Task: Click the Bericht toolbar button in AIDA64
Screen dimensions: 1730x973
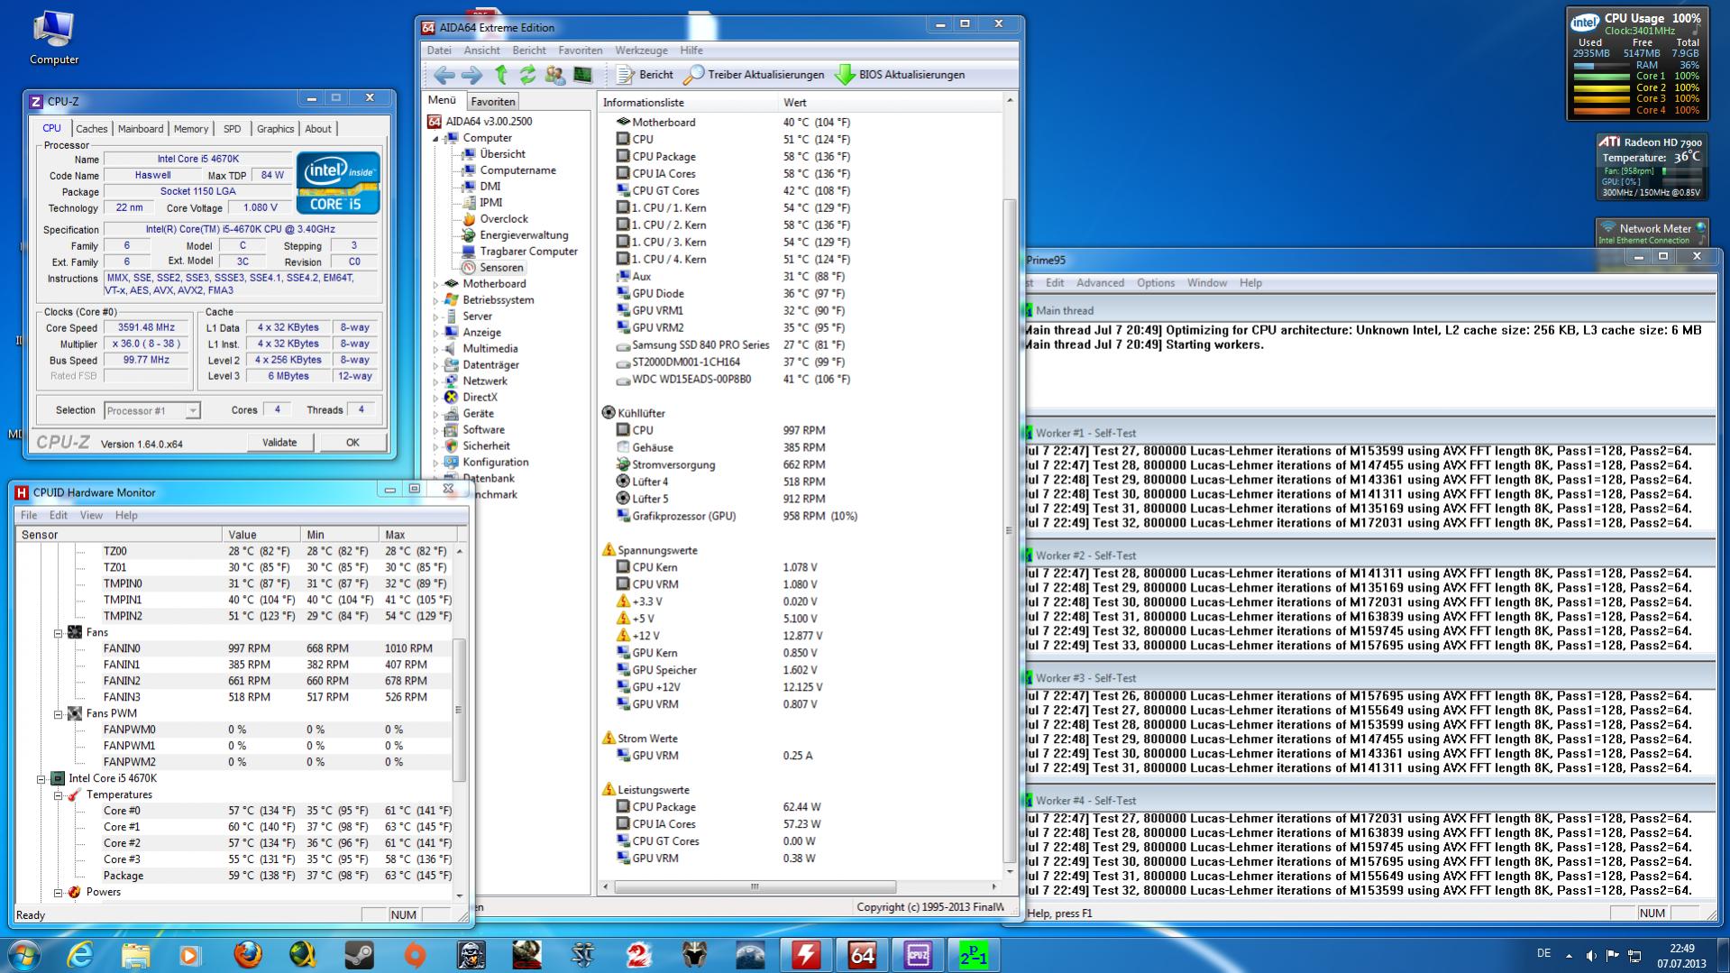Action: pos(645,75)
